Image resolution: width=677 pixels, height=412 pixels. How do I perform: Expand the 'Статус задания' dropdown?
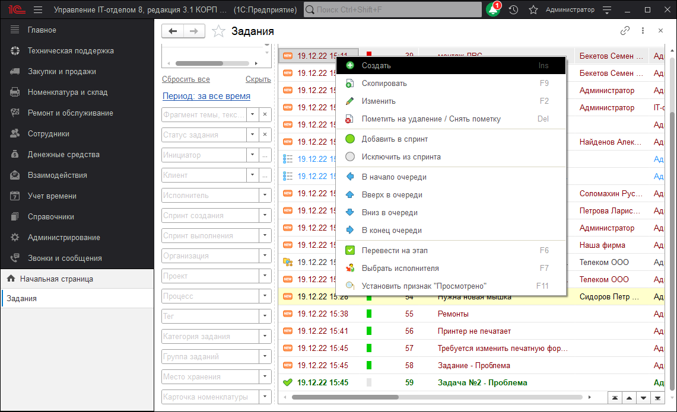pyautogui.click(x=252, y=135)
